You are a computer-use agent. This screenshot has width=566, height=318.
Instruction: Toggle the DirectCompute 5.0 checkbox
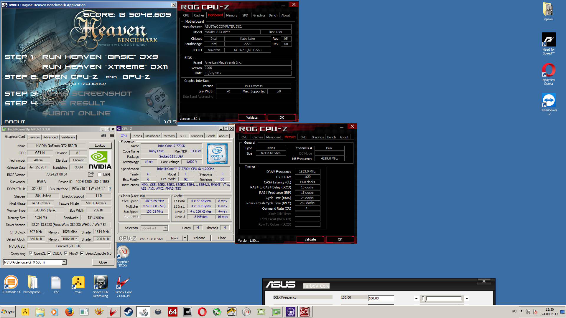pos(82,254)
